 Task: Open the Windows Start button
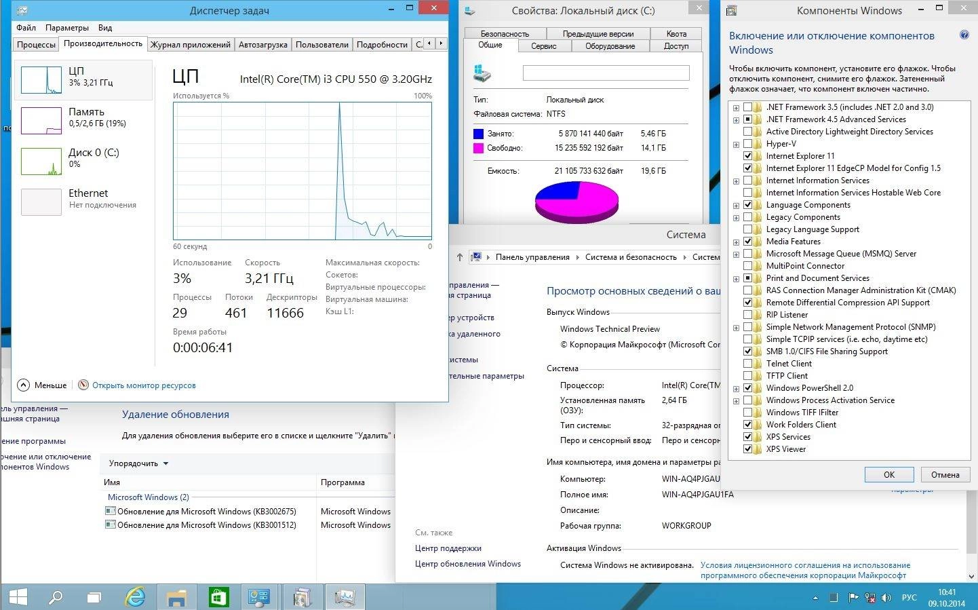(18, 597)
